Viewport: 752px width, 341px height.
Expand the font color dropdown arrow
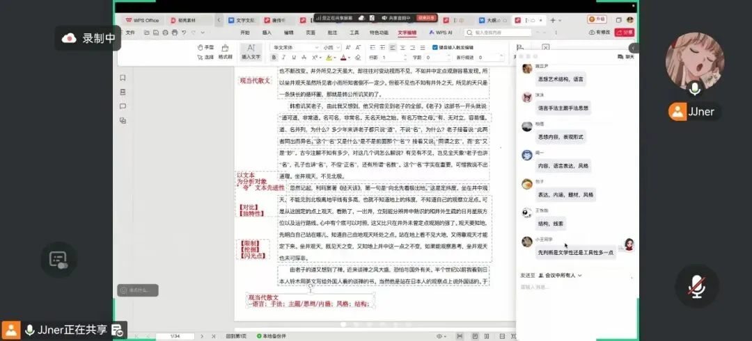(349, 58)
